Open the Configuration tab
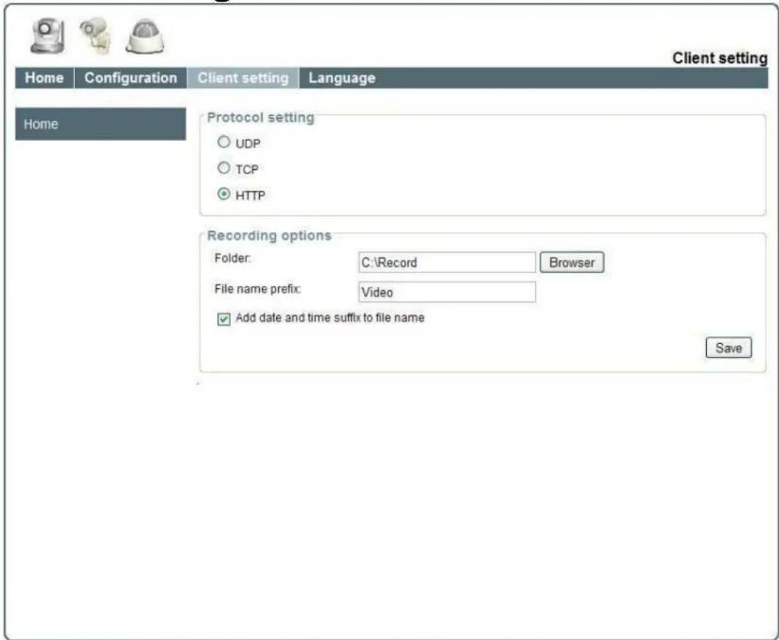Screen dimensions: 779x640 131,78
